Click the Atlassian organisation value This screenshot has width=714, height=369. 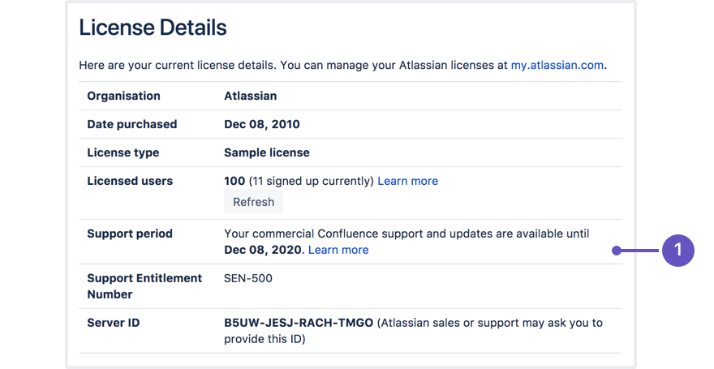(x=250, y=96)
